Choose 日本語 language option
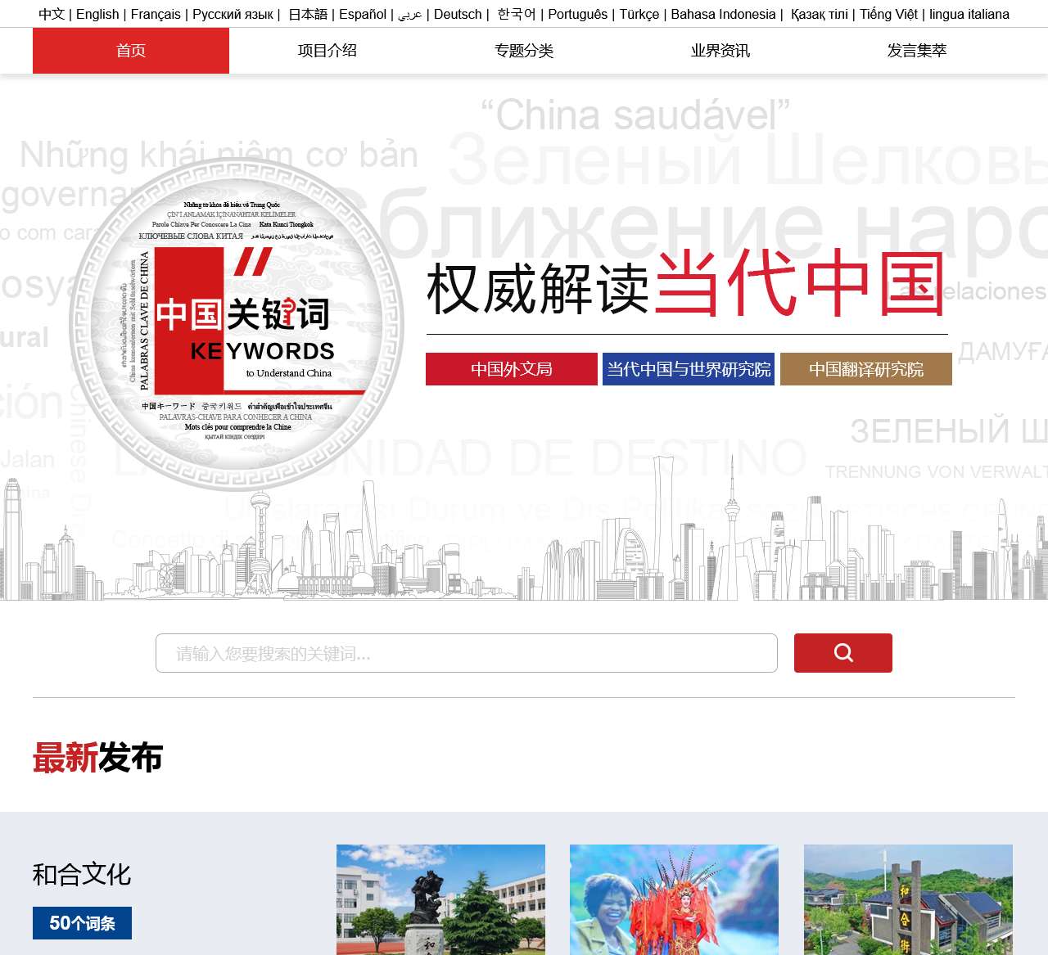1048x955 pixels. [308, 14]
